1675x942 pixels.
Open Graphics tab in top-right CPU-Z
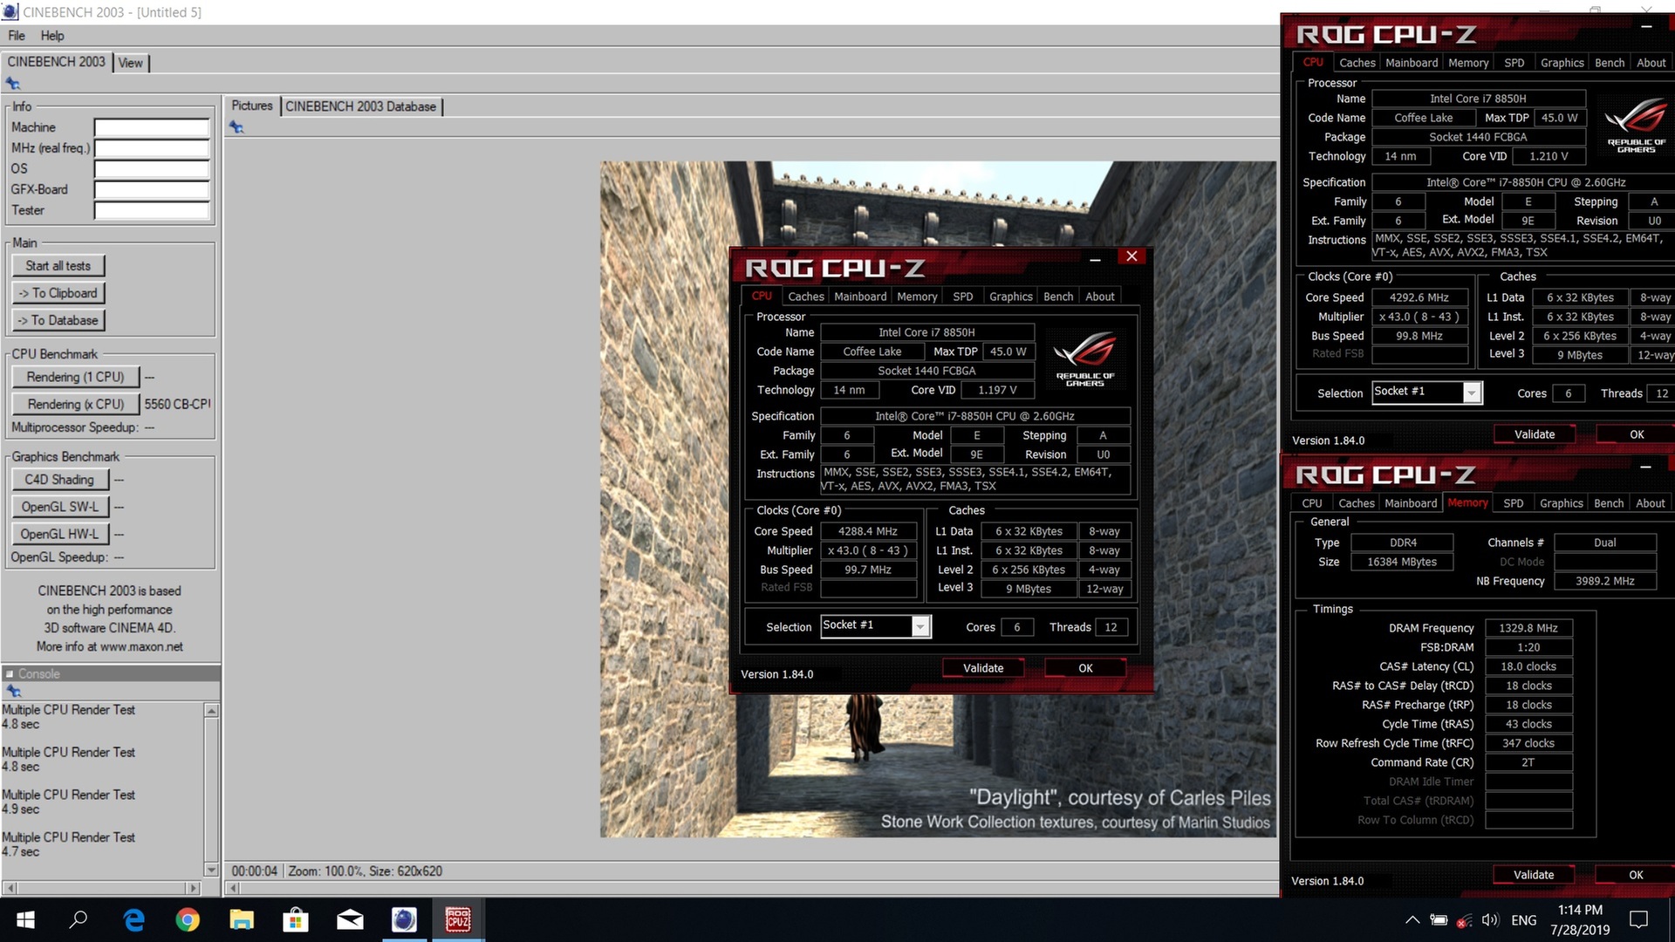click(x=1562, y=63)
